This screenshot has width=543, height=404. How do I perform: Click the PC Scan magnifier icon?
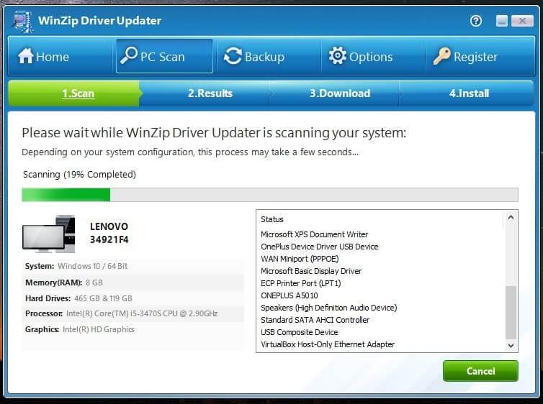[129, 55]
